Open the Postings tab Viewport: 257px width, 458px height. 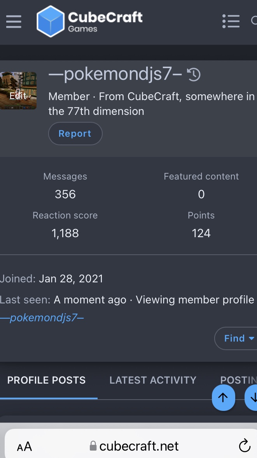(238, 380)
